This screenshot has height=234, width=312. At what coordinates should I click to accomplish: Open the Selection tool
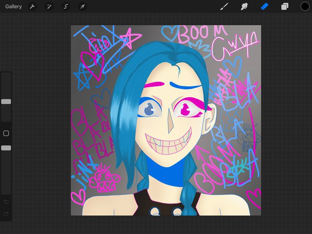click(x=66, y=6)
